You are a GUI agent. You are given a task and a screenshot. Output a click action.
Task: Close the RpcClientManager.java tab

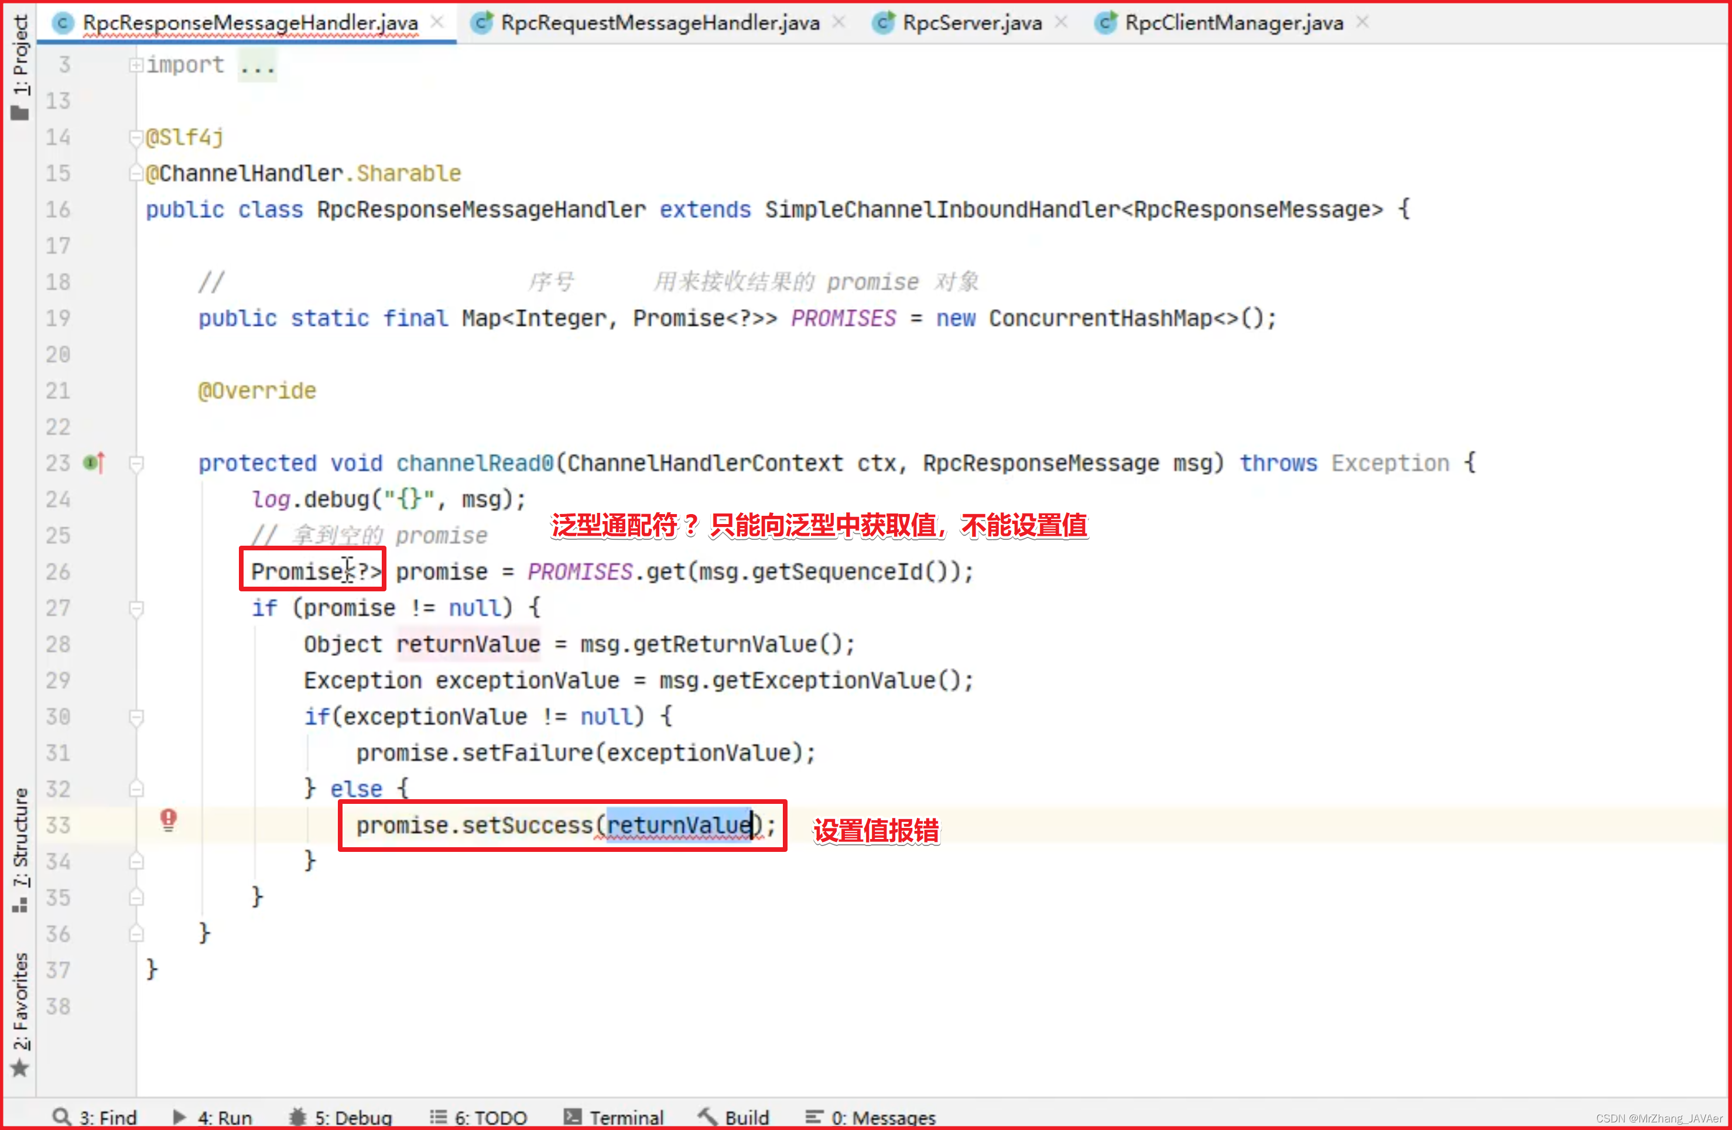(x=1363, y=23)
